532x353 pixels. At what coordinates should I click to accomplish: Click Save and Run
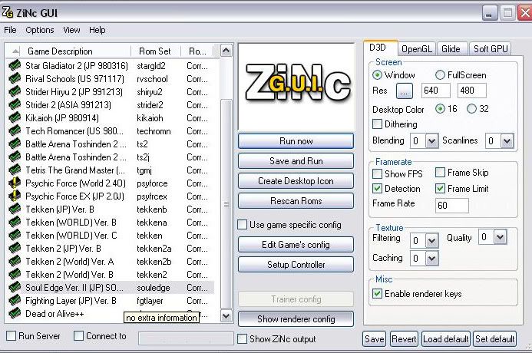coord(296,161)
